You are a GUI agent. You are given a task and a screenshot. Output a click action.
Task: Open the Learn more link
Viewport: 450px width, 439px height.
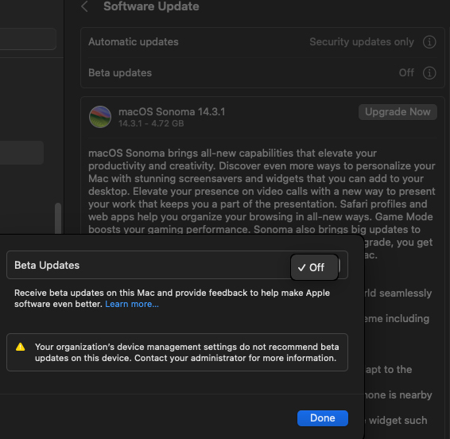point(132,304)
